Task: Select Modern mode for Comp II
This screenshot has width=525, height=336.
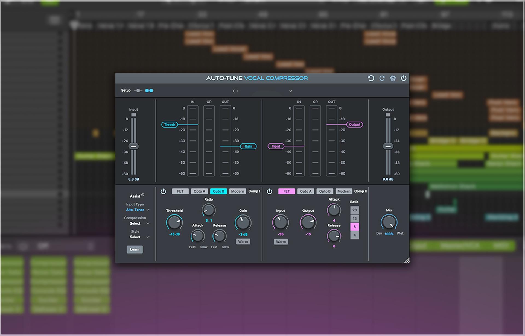Action: [344, 191]
